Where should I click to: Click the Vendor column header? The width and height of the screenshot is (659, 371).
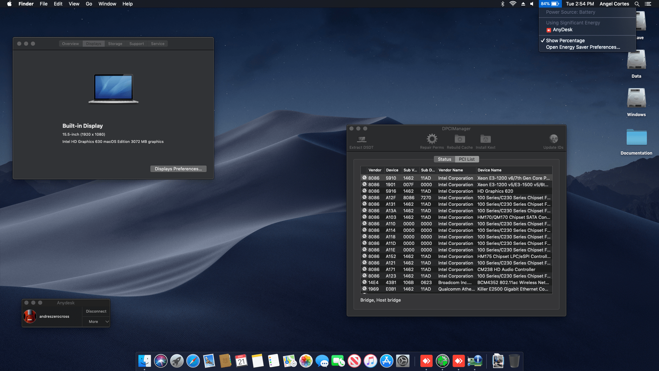[375, 170]
